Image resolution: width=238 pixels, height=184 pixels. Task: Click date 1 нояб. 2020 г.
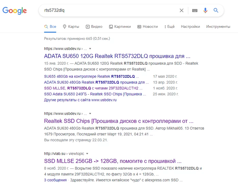pyautogui.click(x=165, y=88)
